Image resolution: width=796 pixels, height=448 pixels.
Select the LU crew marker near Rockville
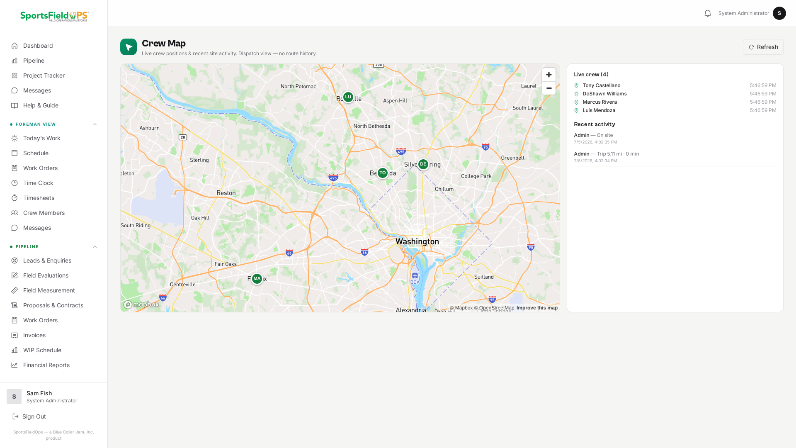(x=348, y=97)
